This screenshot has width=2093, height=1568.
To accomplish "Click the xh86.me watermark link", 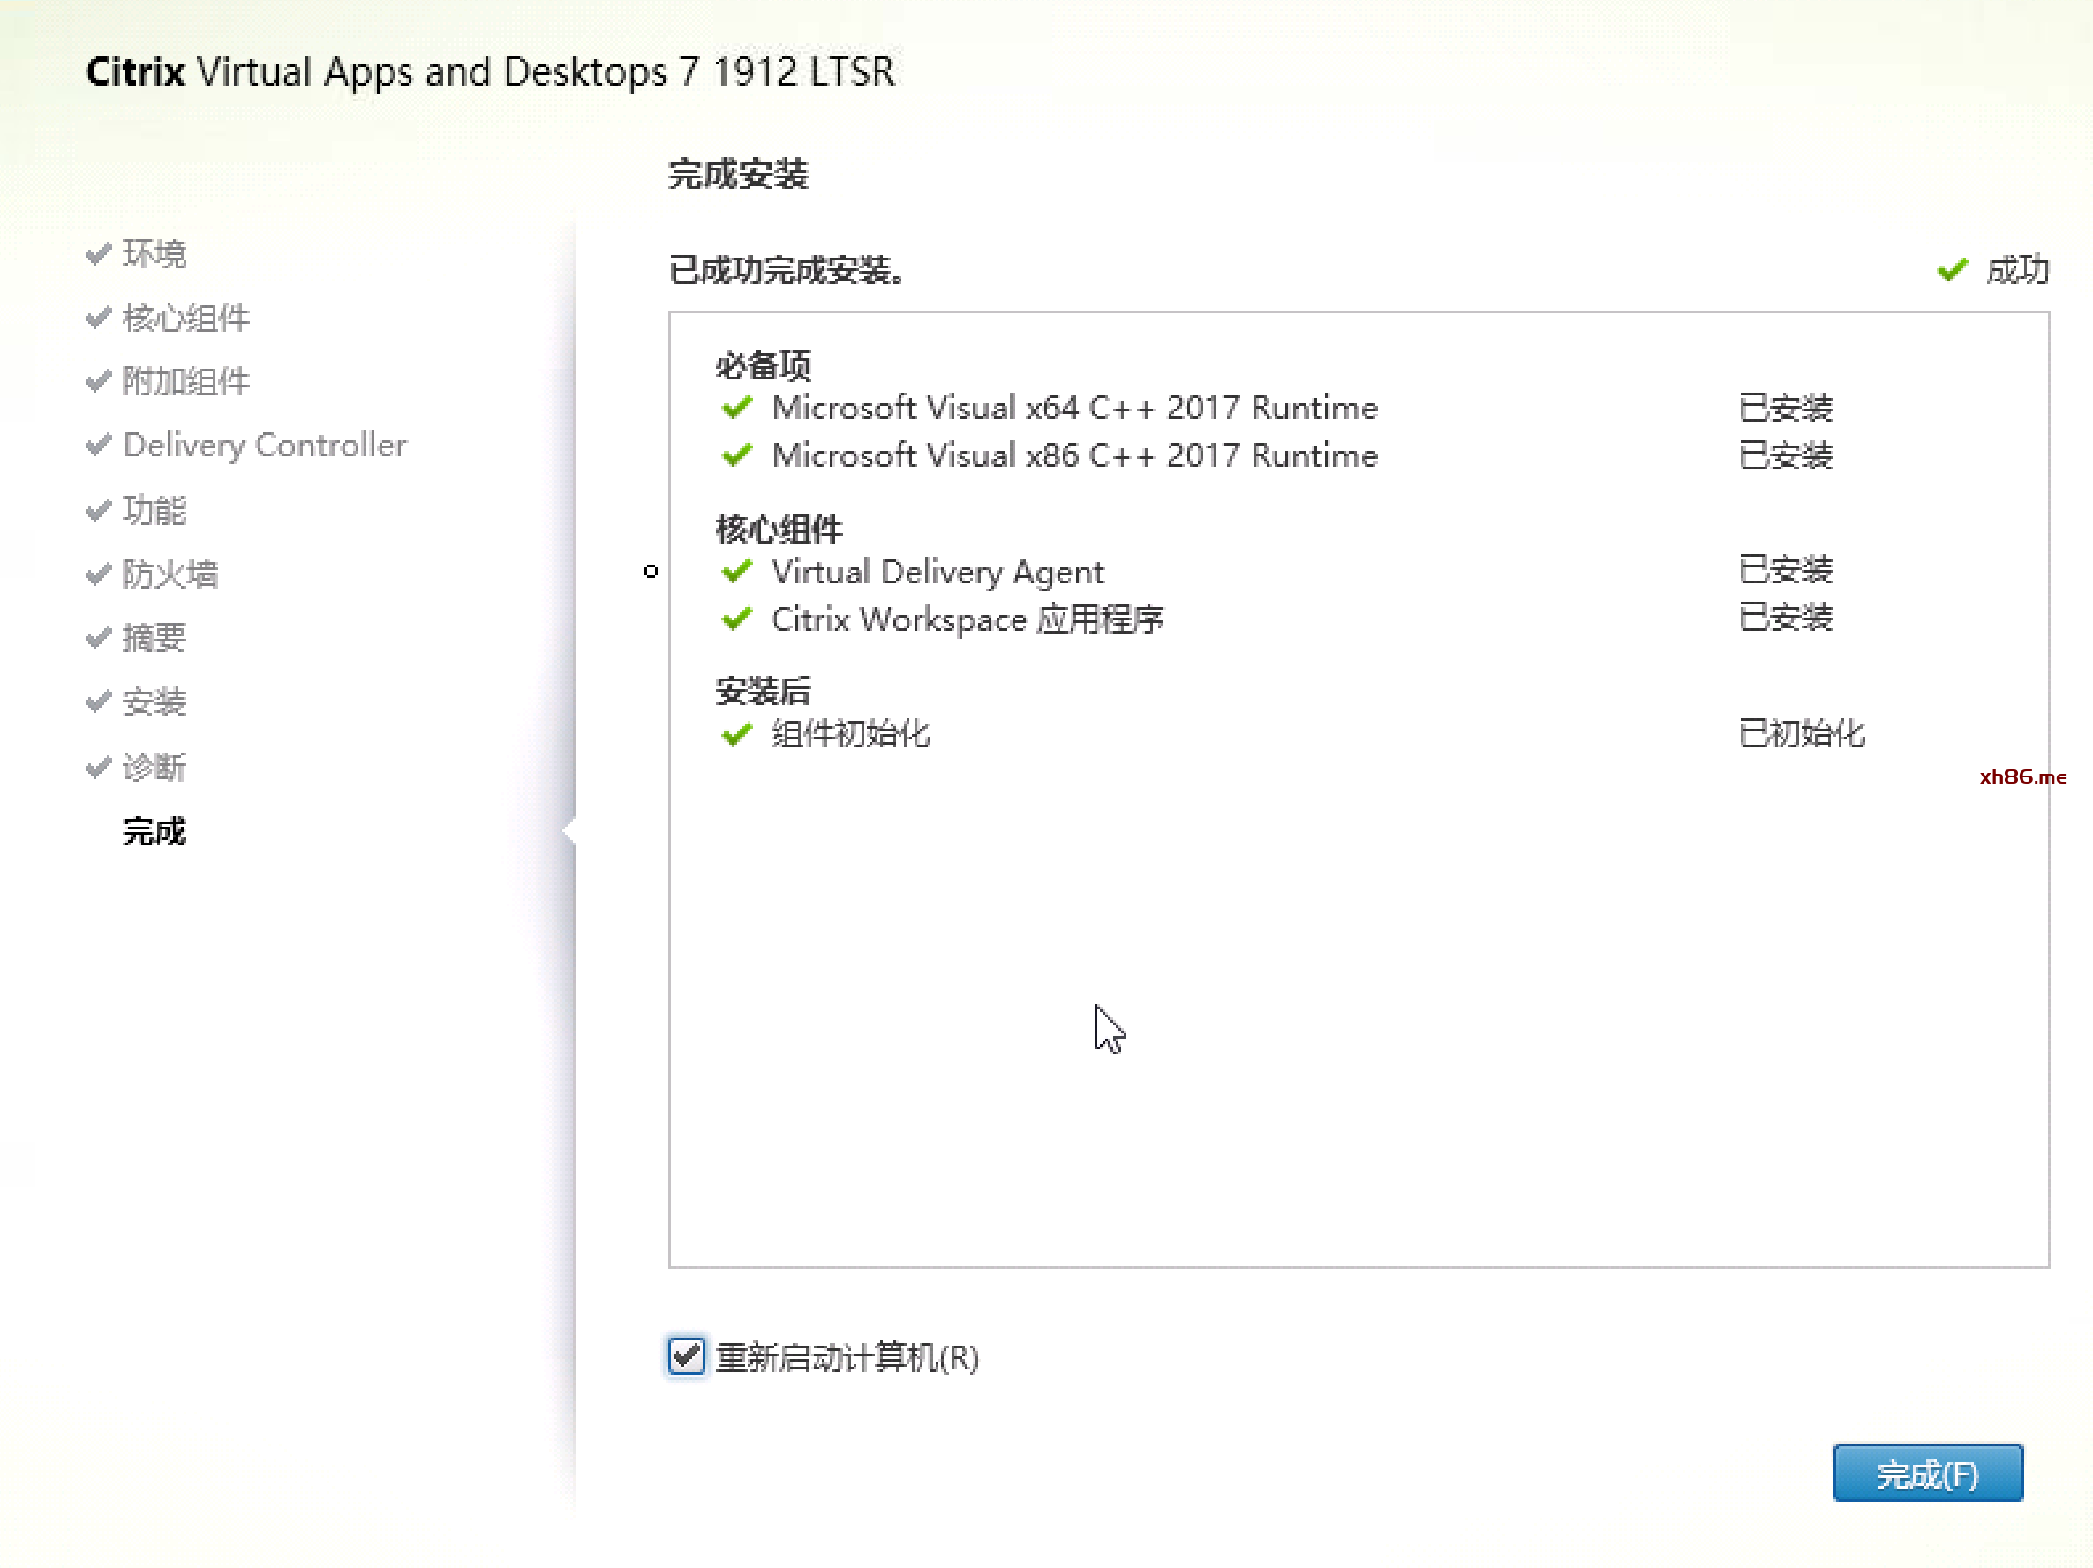I will (x=2021, y=777).
